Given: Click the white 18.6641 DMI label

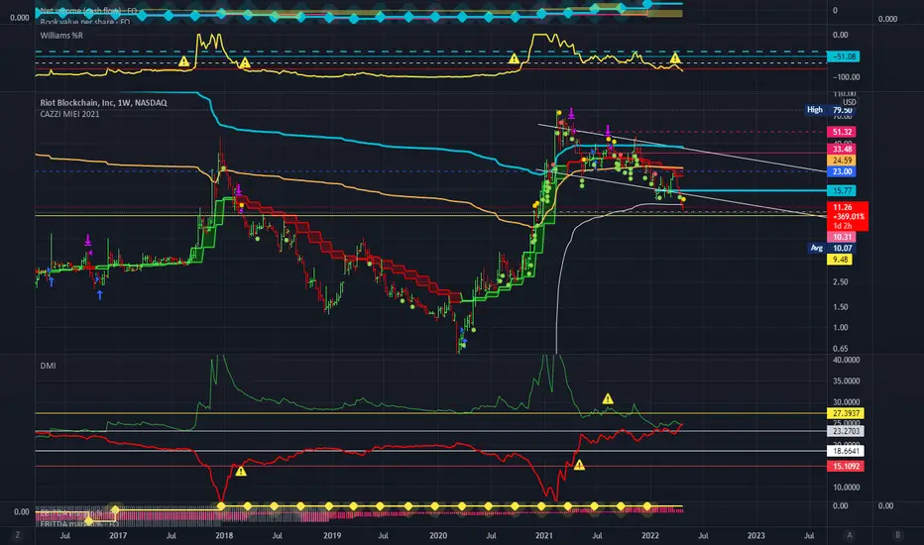Looking at the screenshot, I should point(847,451).
